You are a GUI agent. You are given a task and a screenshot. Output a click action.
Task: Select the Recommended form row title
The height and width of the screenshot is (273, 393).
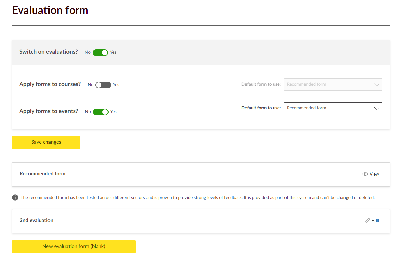tap(42, 174)
